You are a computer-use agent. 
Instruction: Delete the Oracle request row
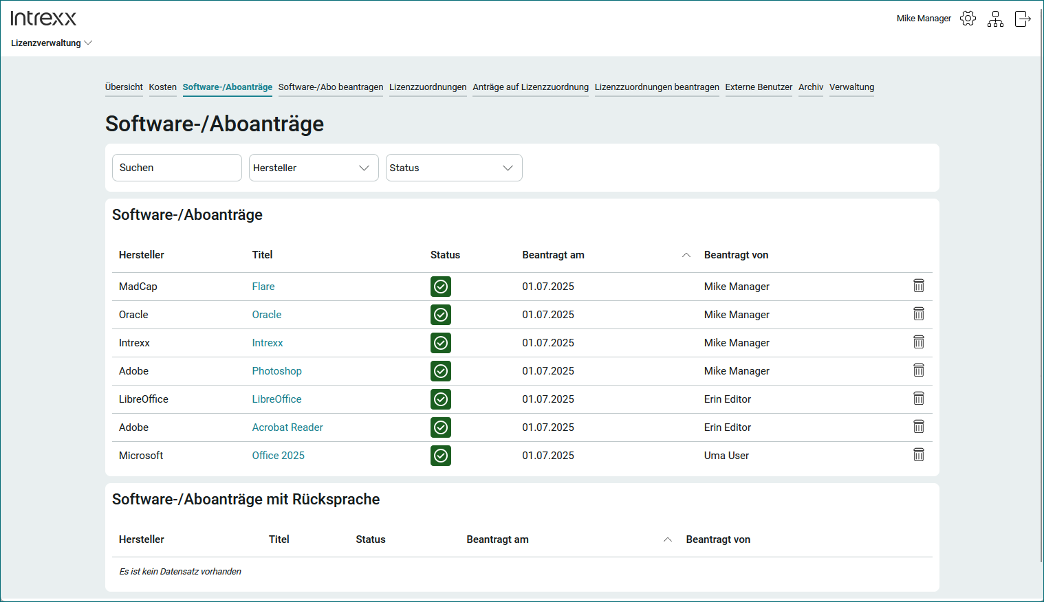(918, 313)
